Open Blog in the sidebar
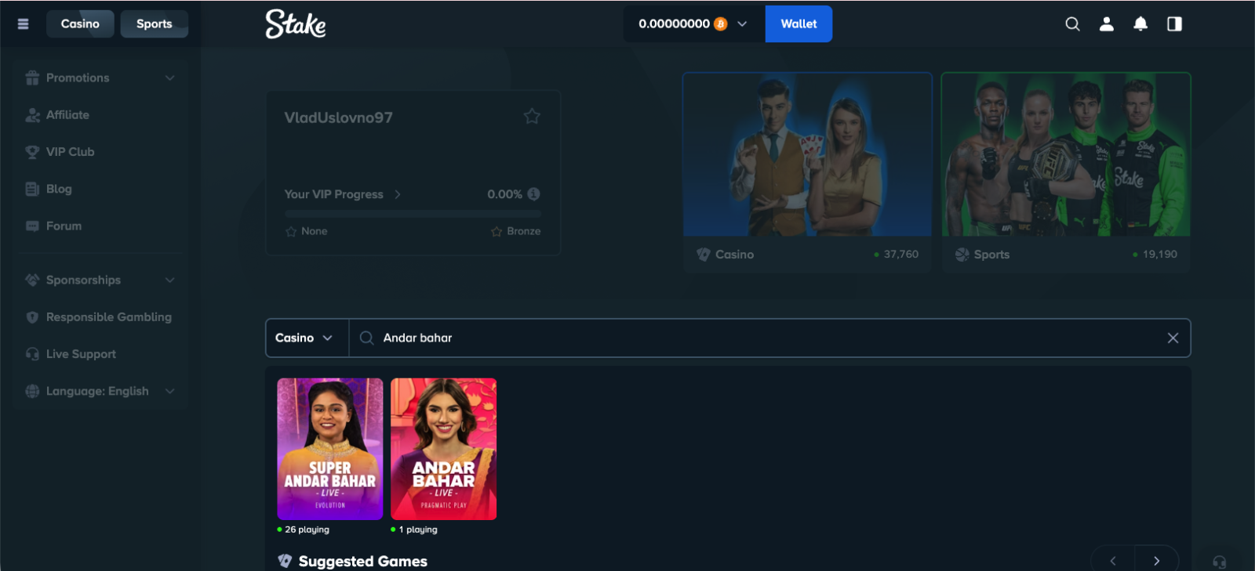The height and width of the screenshot is (571, 1255). (59, 189)
